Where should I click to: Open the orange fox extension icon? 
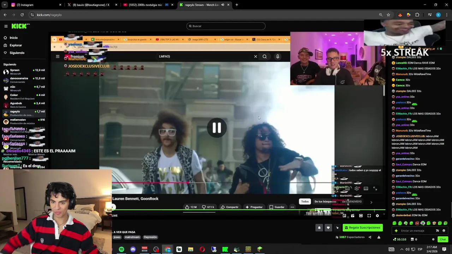click(x=400, y=15)
